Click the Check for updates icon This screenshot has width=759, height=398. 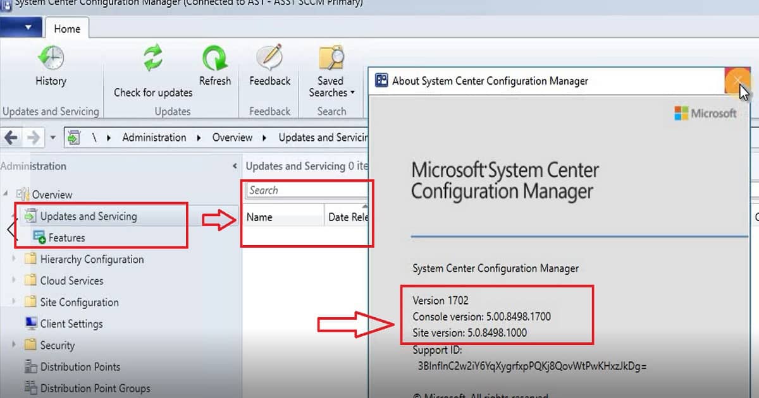(153, 59)
